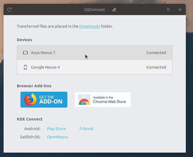Image resolution: width=193 pixels, height=157 pixels.
Task: Open the F-Droid link
Action: pyautogui.click(x=86, y=129)
